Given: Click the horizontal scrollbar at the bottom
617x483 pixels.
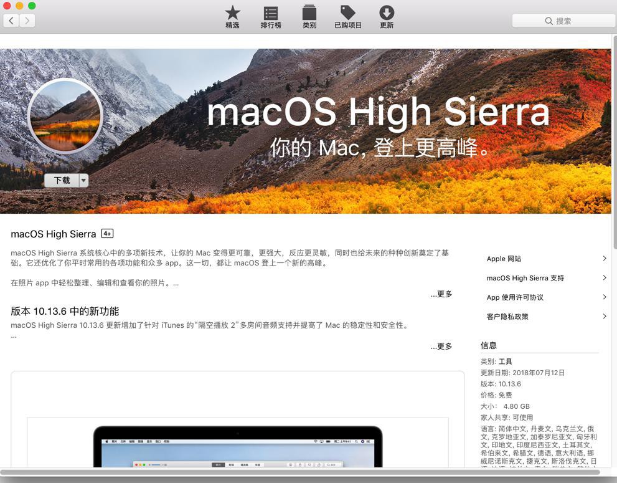Looking at the screenshot, I should (x=300, y=472).
